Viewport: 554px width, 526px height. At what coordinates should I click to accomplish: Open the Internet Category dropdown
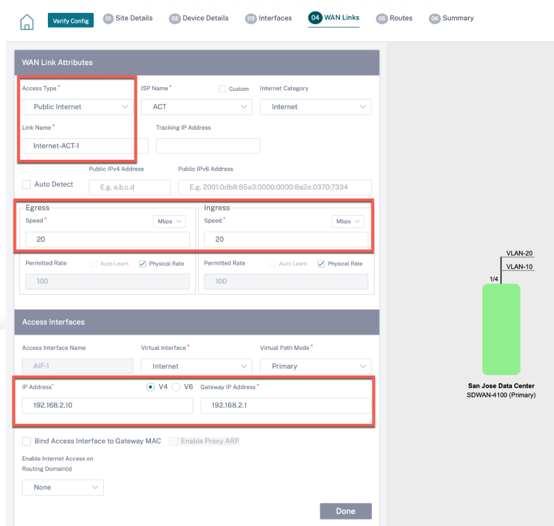click(x=316, y=107)
